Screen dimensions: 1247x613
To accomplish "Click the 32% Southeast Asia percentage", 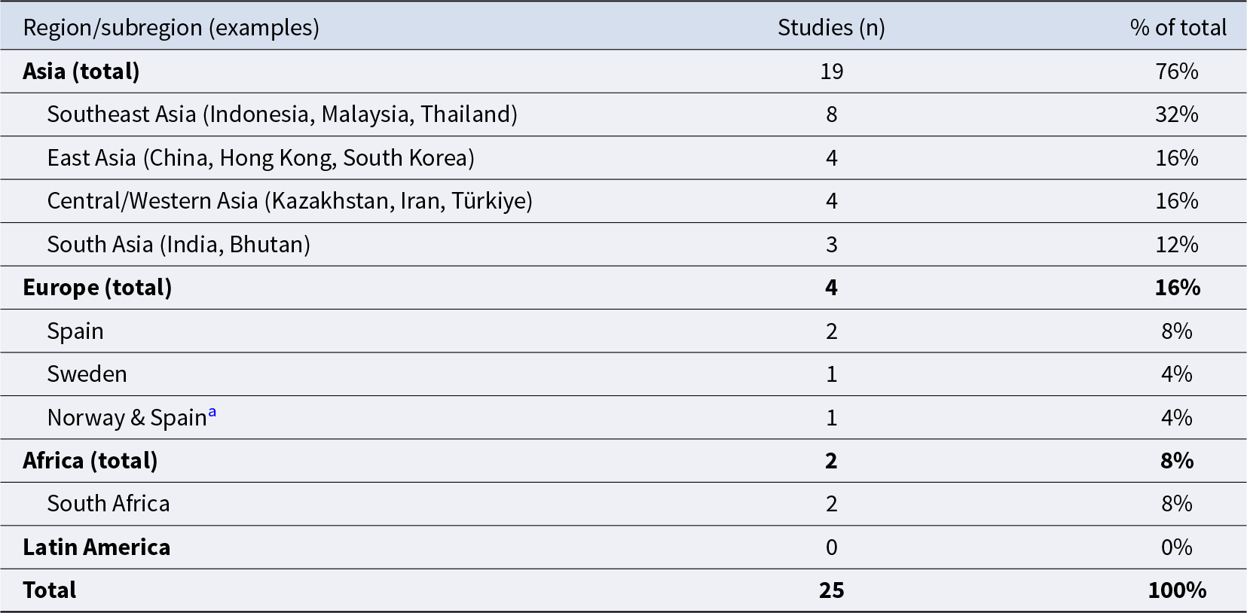I will point(1177,114).
